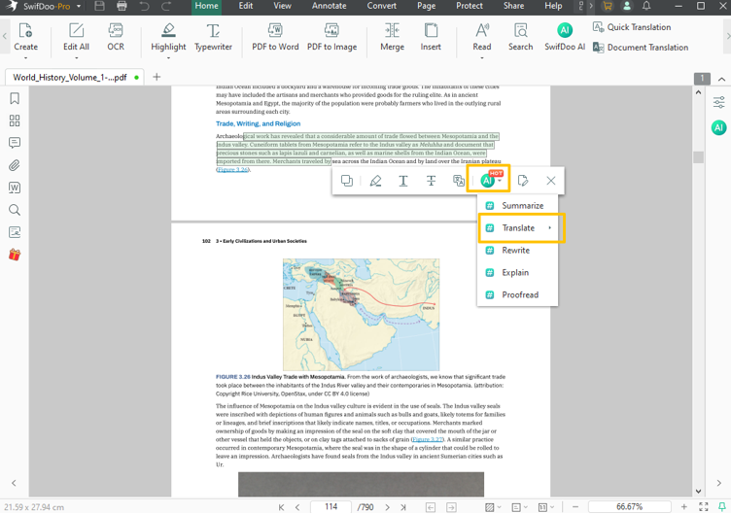Go to the next page arrow
This screenshot has height=514, width=731.
pyautogui.click(x=387, y=507)
